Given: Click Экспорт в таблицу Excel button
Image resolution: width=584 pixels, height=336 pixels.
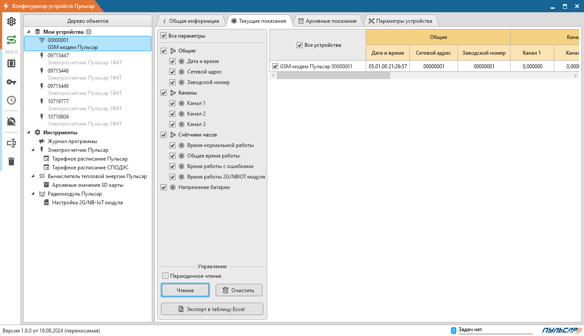Looking at the screenshot, I should click(212, 309).
